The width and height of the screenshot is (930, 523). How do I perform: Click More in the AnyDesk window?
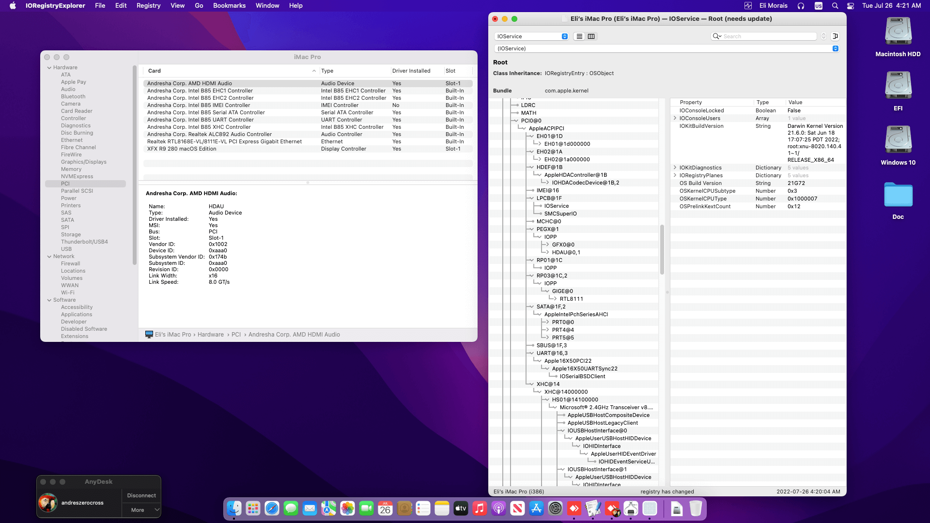141,510
